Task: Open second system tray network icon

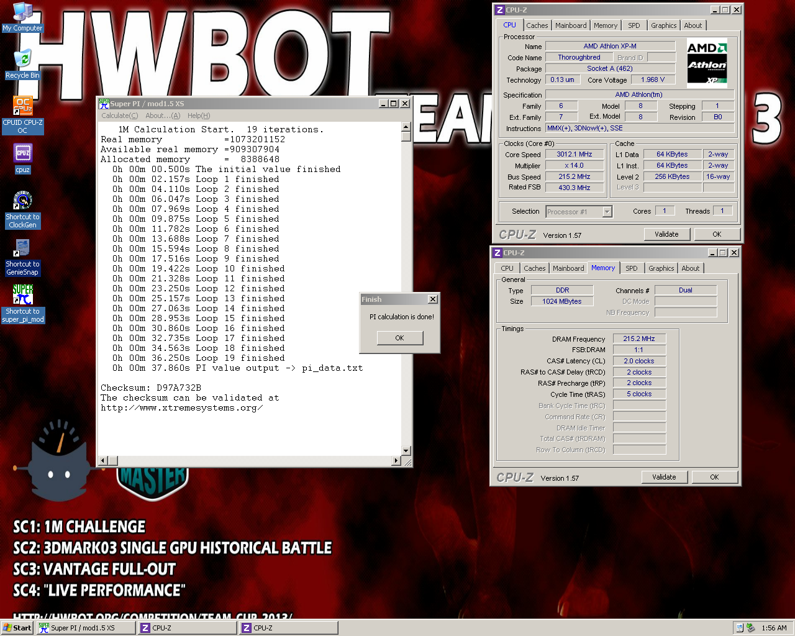Action: point(750,628)
